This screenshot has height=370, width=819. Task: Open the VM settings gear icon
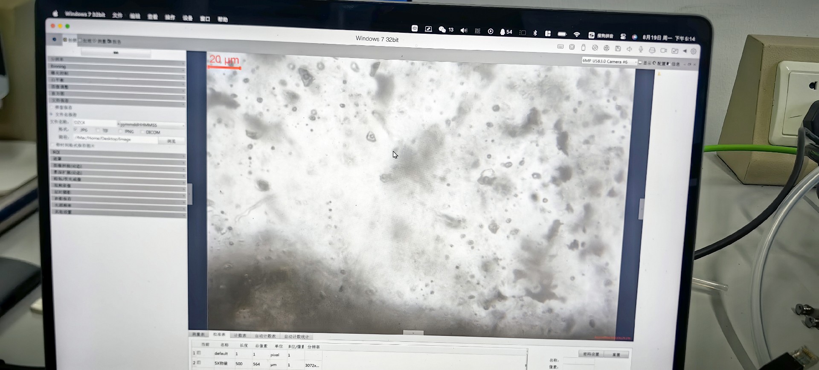(694, 51)
